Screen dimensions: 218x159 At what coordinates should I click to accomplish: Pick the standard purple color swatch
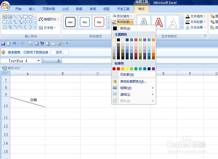coord(153,69)
